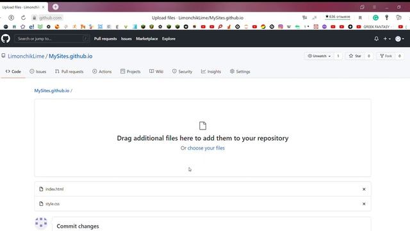Viewport: 410px width, 231px height.
Task: Click the padlock site security icon
Action: 34,18
